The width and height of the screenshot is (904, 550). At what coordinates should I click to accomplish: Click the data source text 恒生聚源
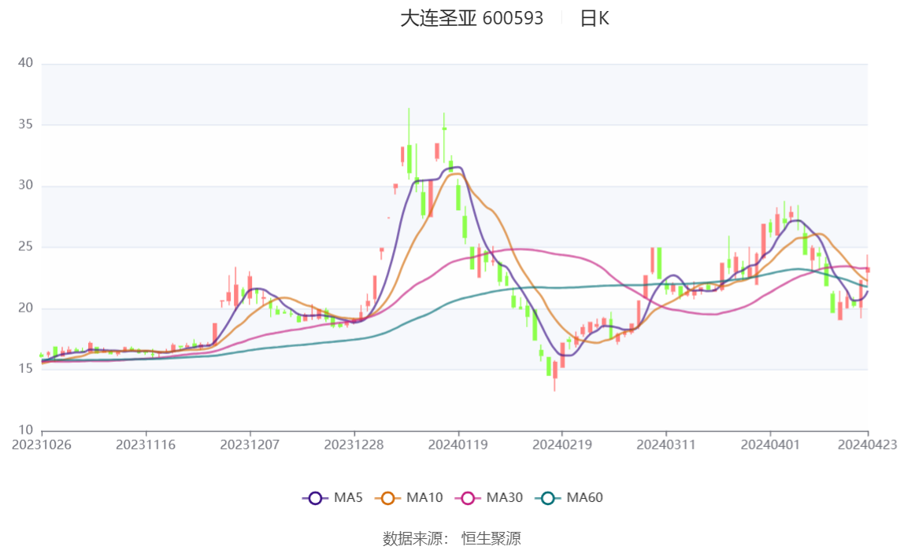491,538
